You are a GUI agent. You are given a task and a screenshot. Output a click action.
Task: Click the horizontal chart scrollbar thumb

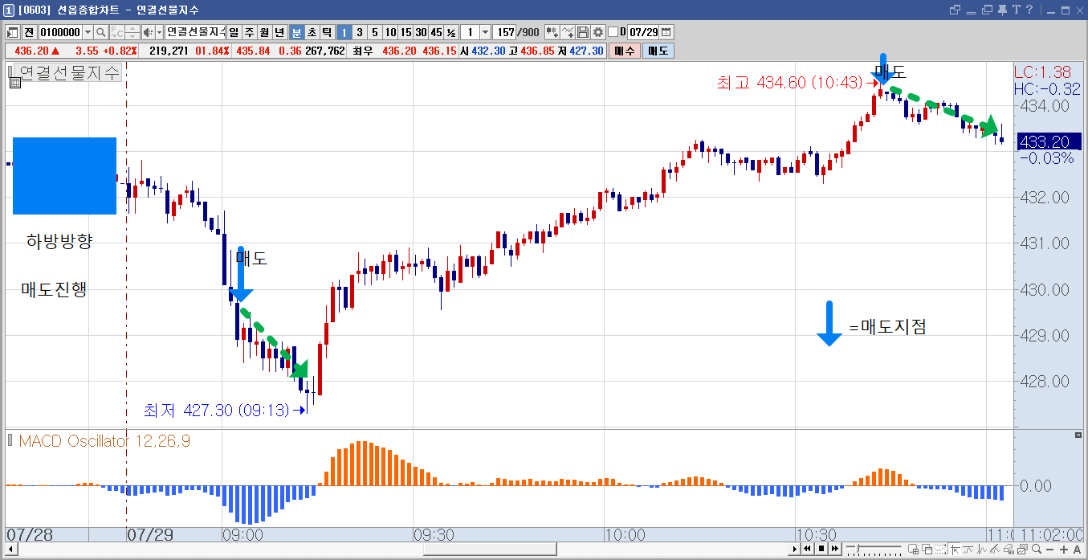pyautogui.click(x=490, y=550)
